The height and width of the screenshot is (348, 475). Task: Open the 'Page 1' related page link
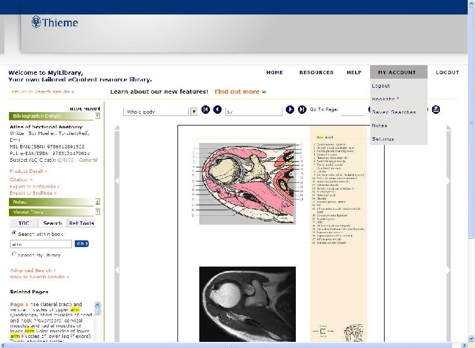19,304
